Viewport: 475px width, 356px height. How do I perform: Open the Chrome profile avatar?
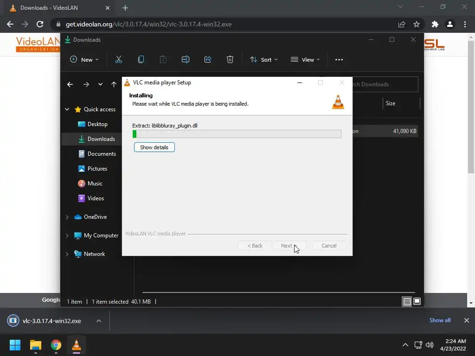(x=450, y=24)
